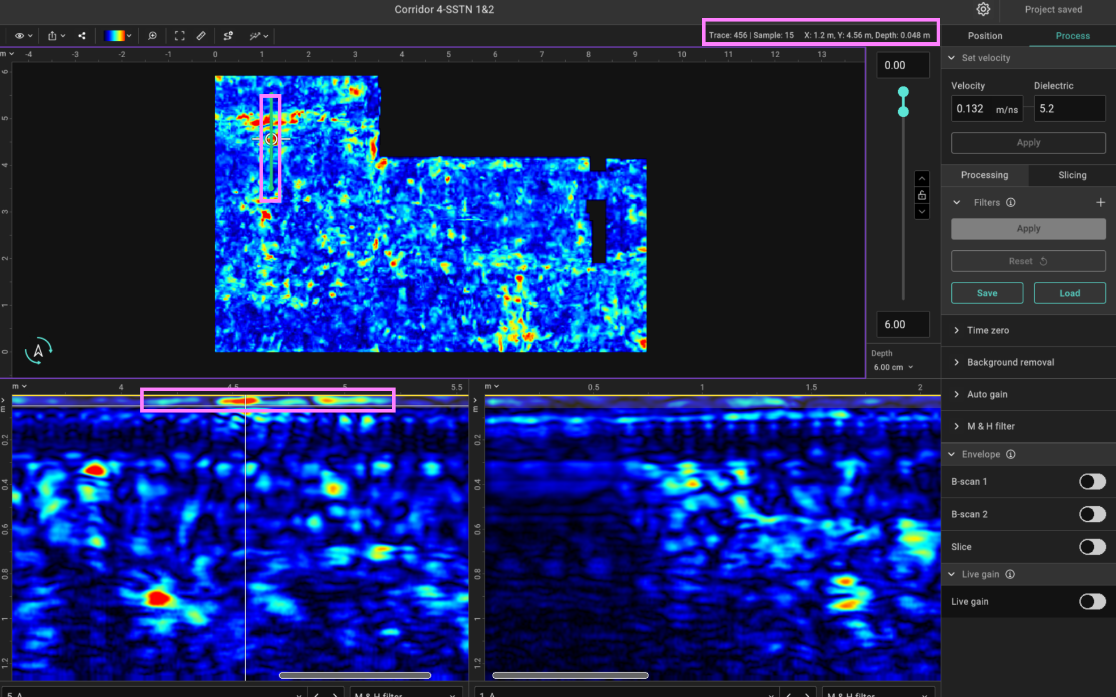Click the Load filters button
The height and width of the screenshot is (697, 1116).
[1069, 293]
